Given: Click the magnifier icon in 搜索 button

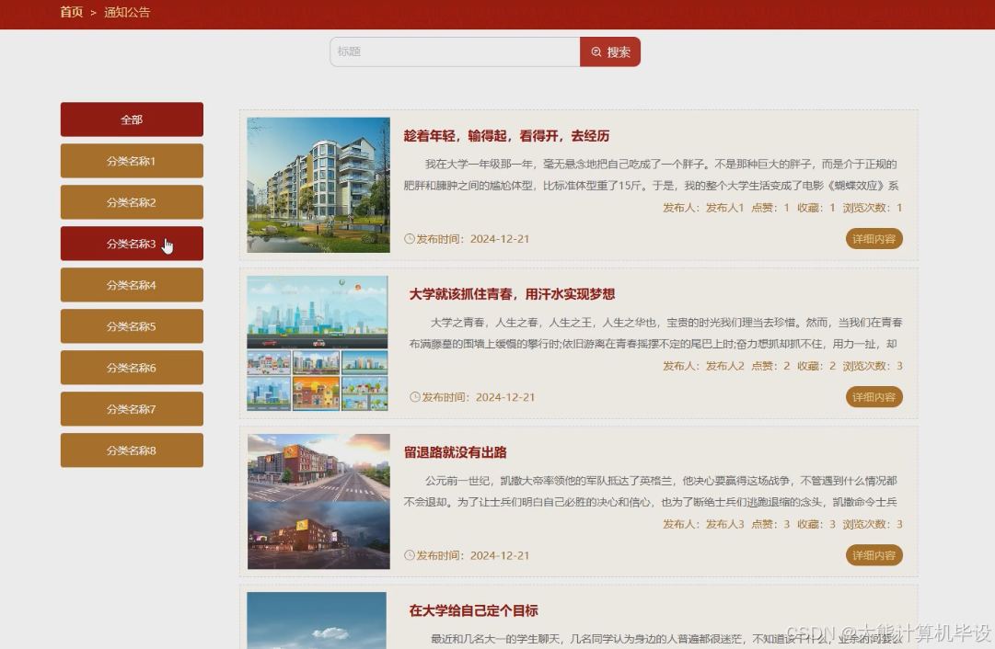Looking at the screenshot, I should click(x=596, y=52).
